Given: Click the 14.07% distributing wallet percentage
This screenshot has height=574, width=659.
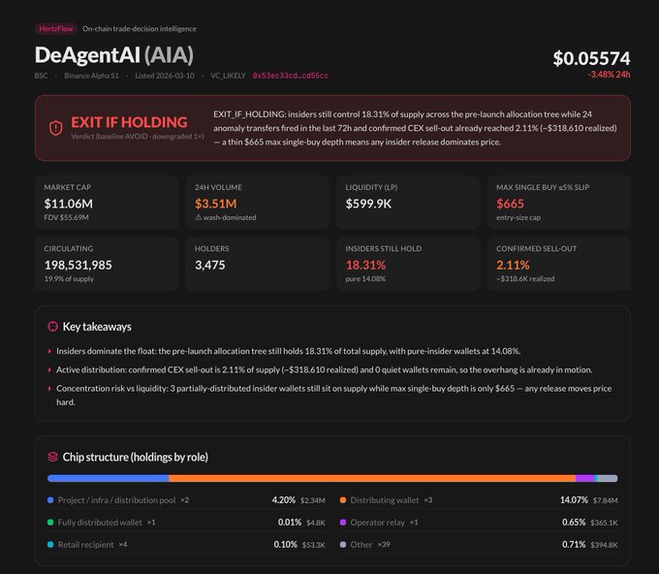Looking at the screenshot, I should pos(574,500).
